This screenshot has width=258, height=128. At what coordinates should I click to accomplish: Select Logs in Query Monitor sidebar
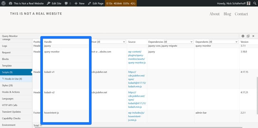click(x=16, y=46)
